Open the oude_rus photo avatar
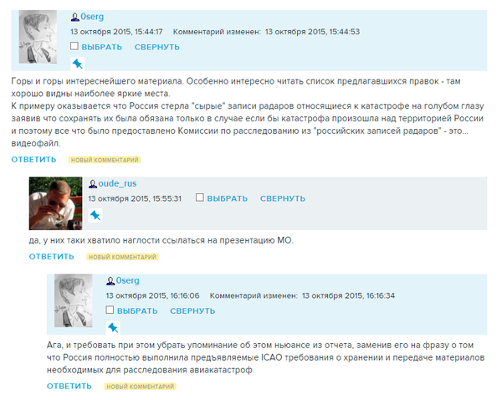 [x=55, y=203]
